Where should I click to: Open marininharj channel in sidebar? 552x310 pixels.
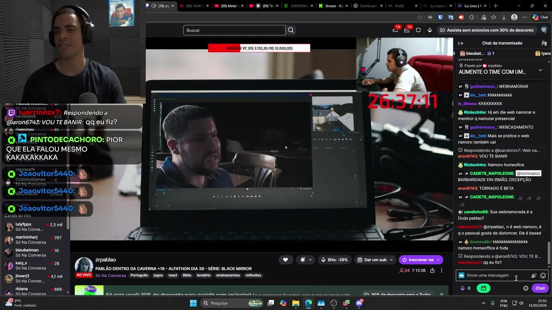tap(34, 240)
